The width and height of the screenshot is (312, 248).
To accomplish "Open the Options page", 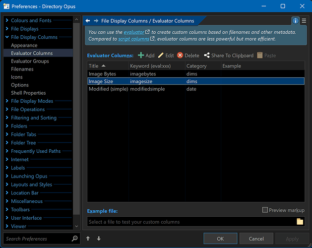I will [x=20, y=85].
